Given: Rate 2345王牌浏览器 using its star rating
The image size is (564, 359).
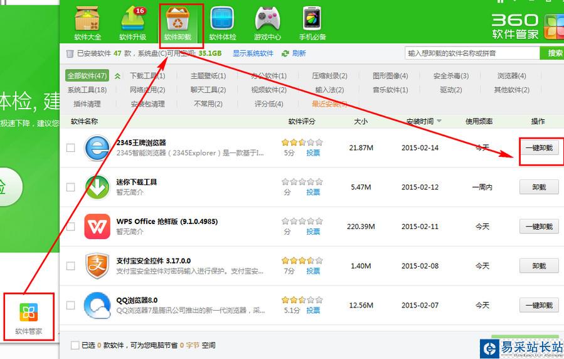Looking at the screenshot, I should pos(302,142).
